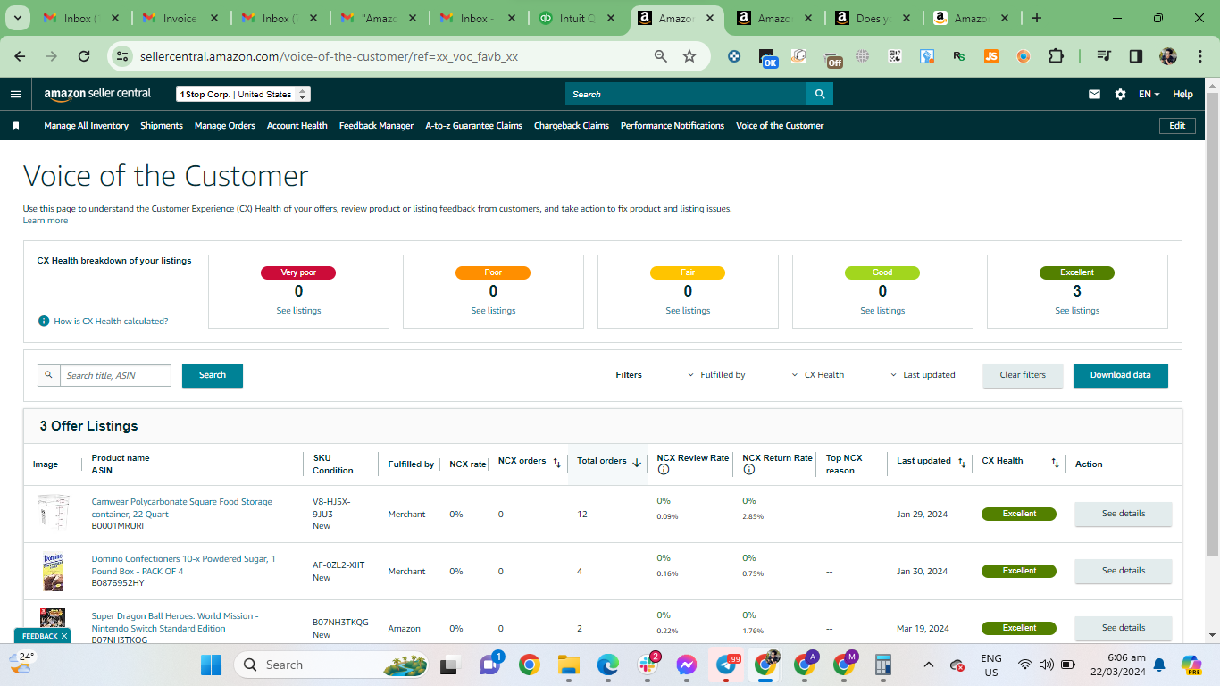
Task: Expand the Last updated filter dropdown
Action: click(x=923, y=375)
